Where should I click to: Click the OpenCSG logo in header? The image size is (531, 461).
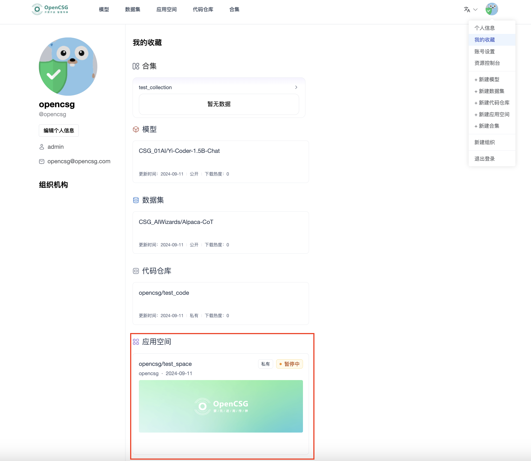(x=50, y=9)
